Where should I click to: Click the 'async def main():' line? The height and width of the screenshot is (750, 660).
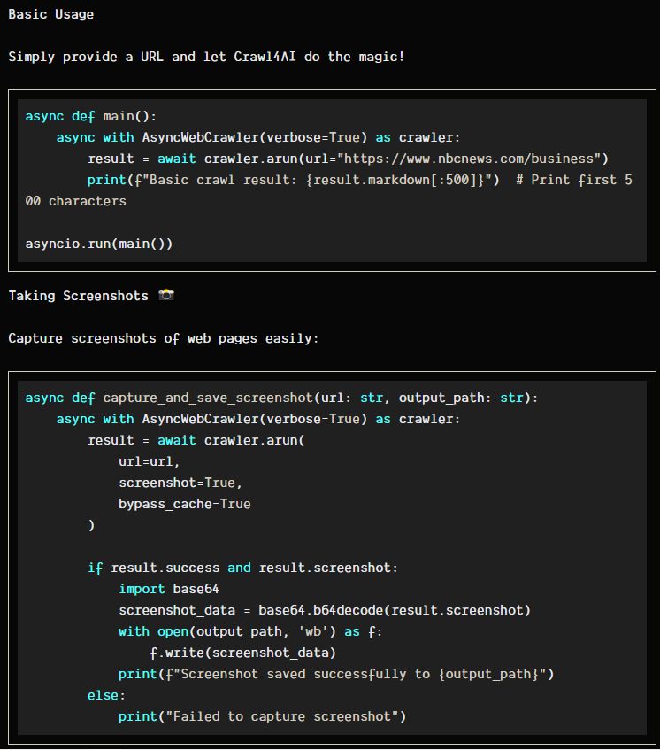tap(91, 116)
